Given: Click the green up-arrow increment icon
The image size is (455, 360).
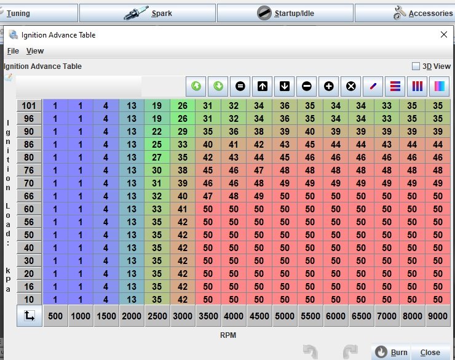Looking at the screenshot, I should [196, 86].
